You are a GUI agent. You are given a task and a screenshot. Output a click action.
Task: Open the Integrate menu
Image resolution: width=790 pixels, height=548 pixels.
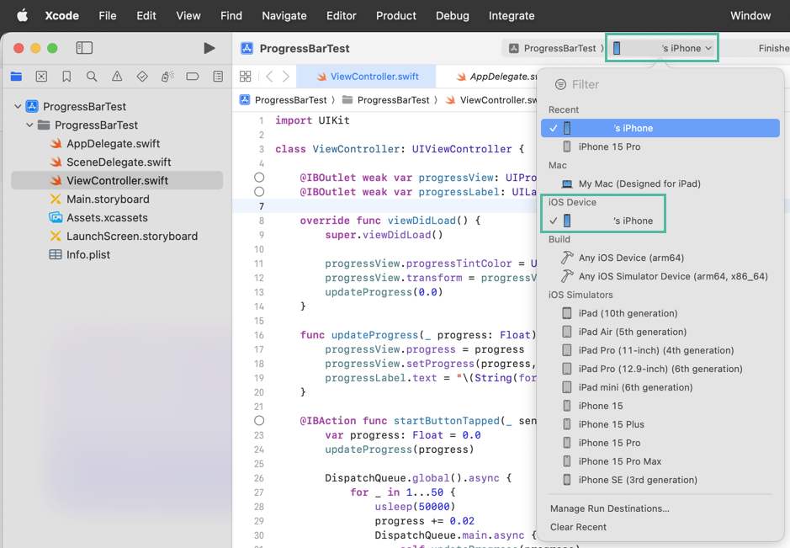coord(512,16)
